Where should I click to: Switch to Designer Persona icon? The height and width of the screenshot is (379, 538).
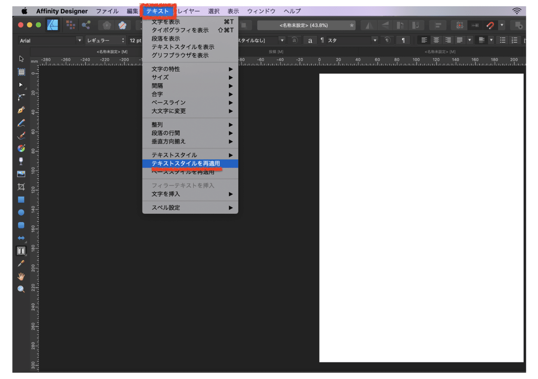53,25
